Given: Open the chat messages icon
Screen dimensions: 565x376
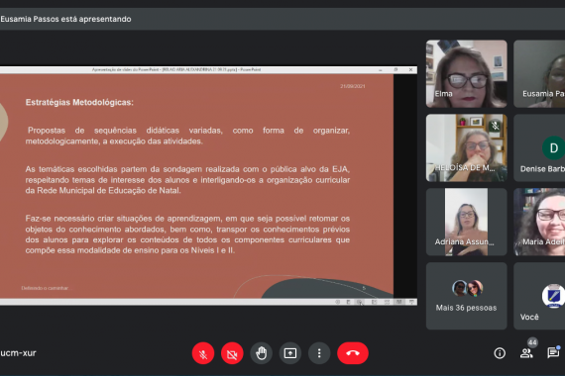Looking at the screenshot, I should 553,353.
